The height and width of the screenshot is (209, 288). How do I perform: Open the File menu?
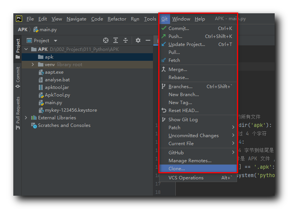tap(30, 19)
